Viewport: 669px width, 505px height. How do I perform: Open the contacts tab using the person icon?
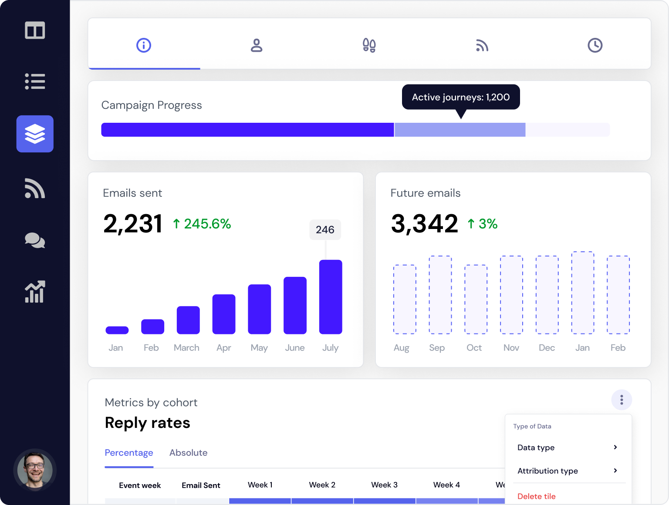[256, 45]
